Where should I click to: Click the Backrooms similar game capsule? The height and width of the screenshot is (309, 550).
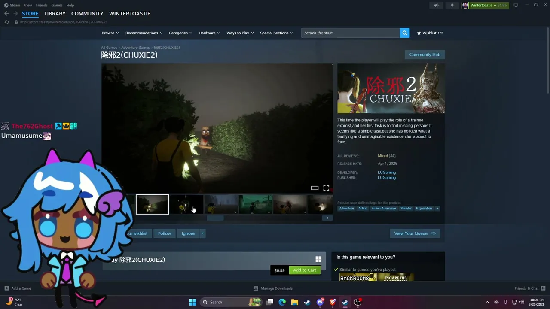tap(358, 277)
